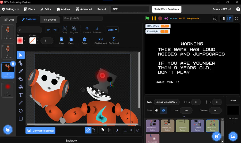Flip Vertical the selection

[x=114, y=41]
